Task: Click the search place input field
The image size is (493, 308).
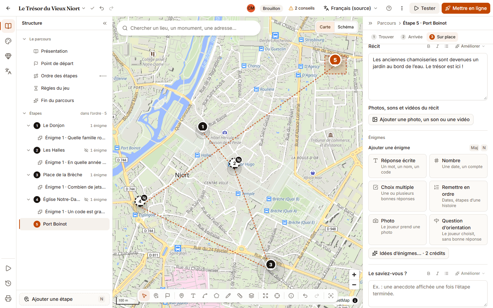Action: pos(189,28)
